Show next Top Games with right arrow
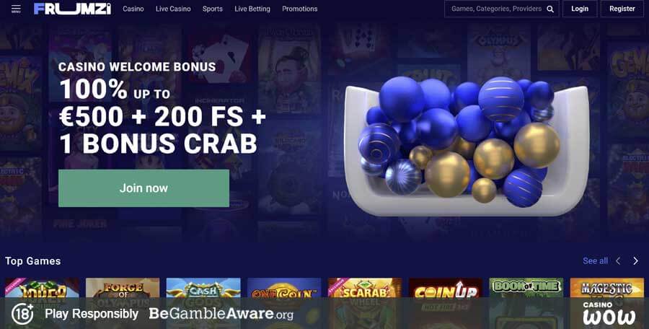This screenshot has height=329, width=649. coord(636,260)
